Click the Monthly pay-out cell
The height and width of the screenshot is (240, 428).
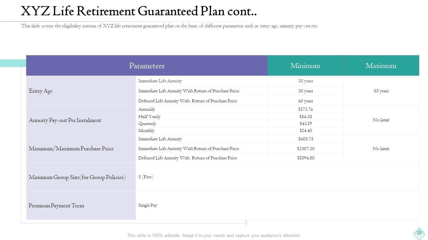(146, 131)
